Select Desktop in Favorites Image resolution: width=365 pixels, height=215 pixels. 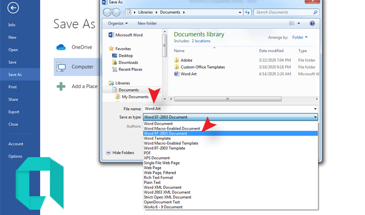click(126, 56)
